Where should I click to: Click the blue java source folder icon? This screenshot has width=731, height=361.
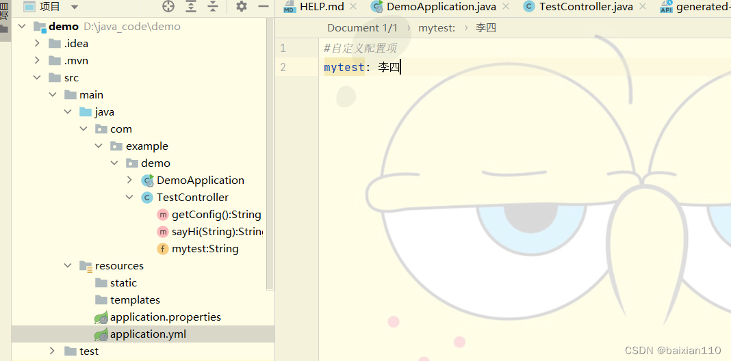pos(86,112)
